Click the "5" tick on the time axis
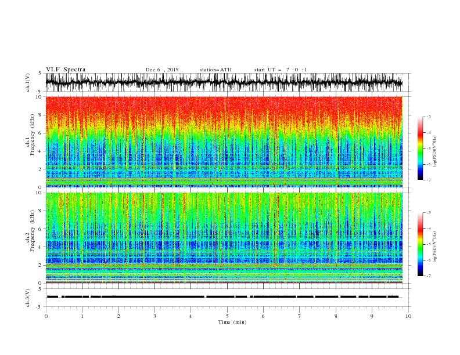Screen dimensions: 460x355 pyautogui.click(x=227, y=316)
